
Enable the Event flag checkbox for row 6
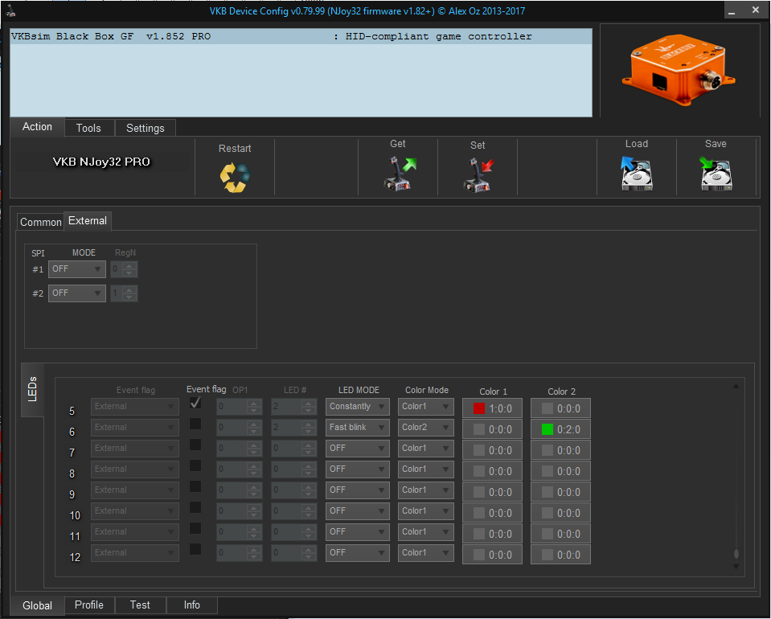[195, 424]
